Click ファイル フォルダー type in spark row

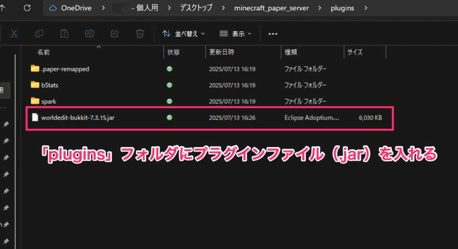click(x=305, y=101)
